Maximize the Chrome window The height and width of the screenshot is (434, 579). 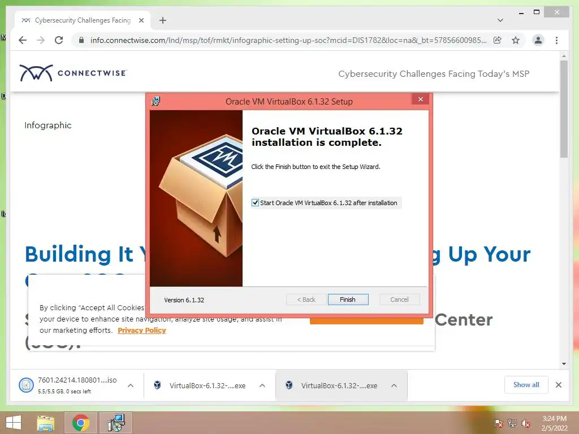(537, 12)
